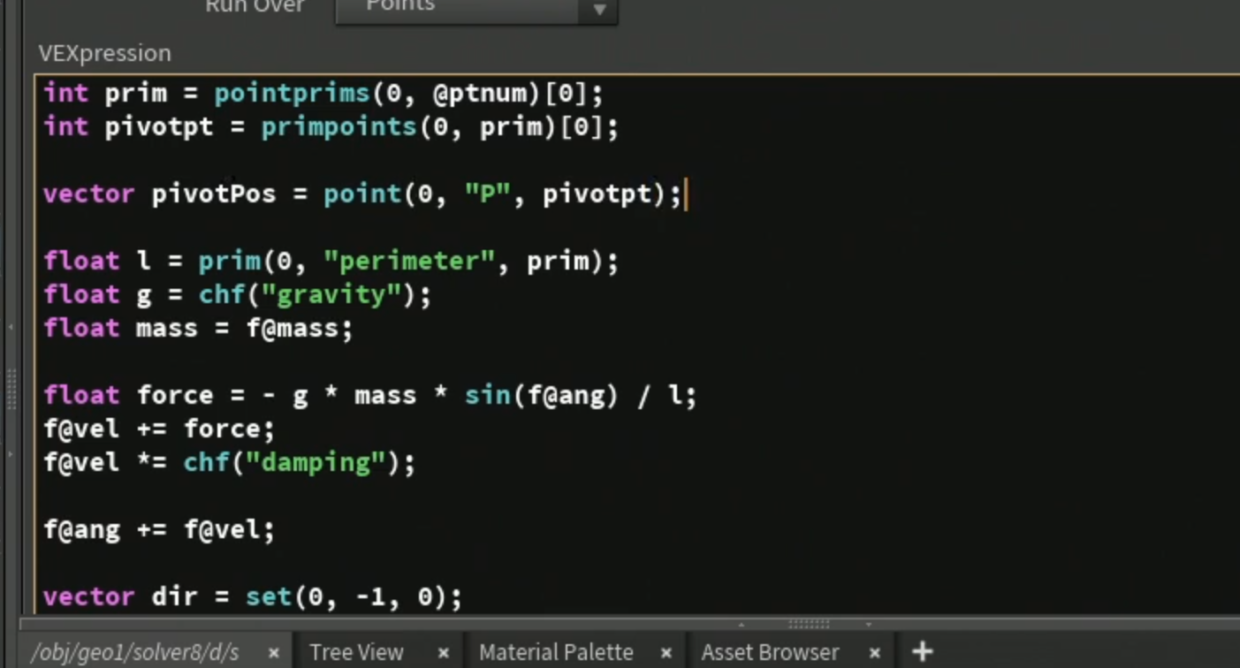This screenshot has width=1240, height=668.
Task: Open the Run Over dropdown arrow
Action: coord(599,9)
